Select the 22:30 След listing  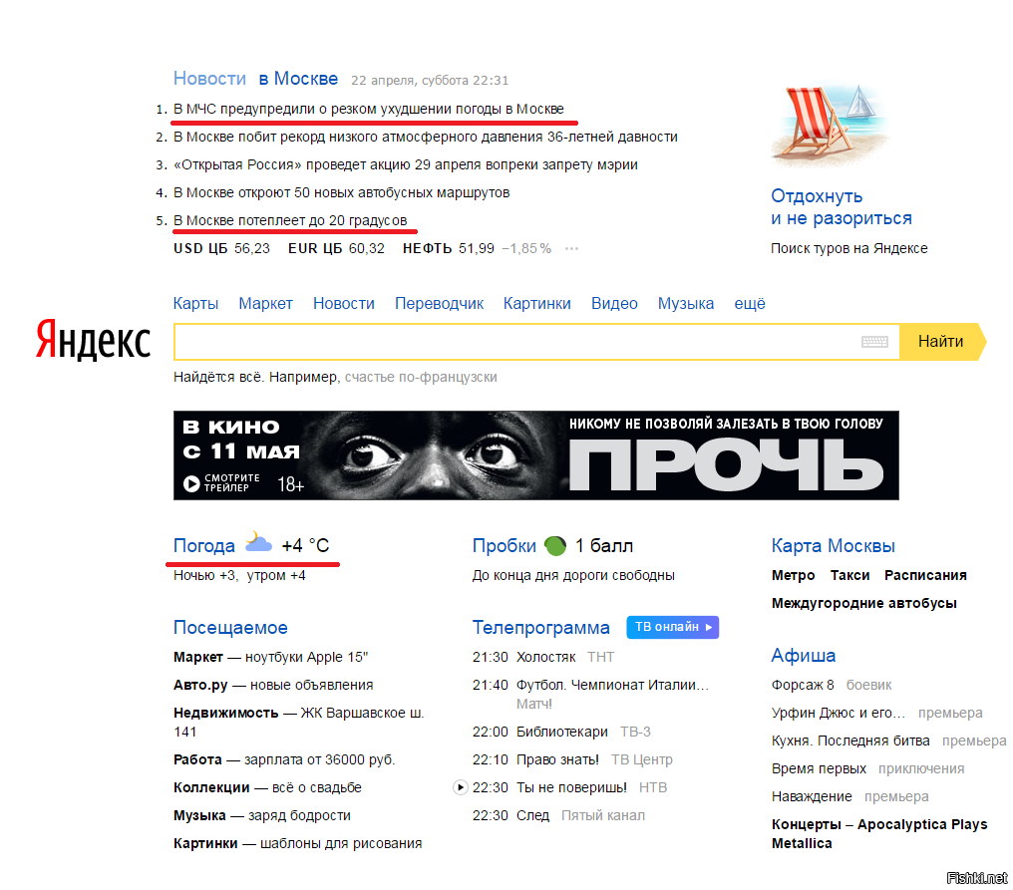click(558, 815)
